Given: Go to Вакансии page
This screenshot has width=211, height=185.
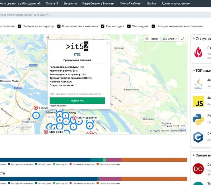Looking at the screenshot, I should [x=70, y=3].
